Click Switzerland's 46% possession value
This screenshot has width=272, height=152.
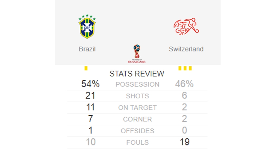pos(184,84)
